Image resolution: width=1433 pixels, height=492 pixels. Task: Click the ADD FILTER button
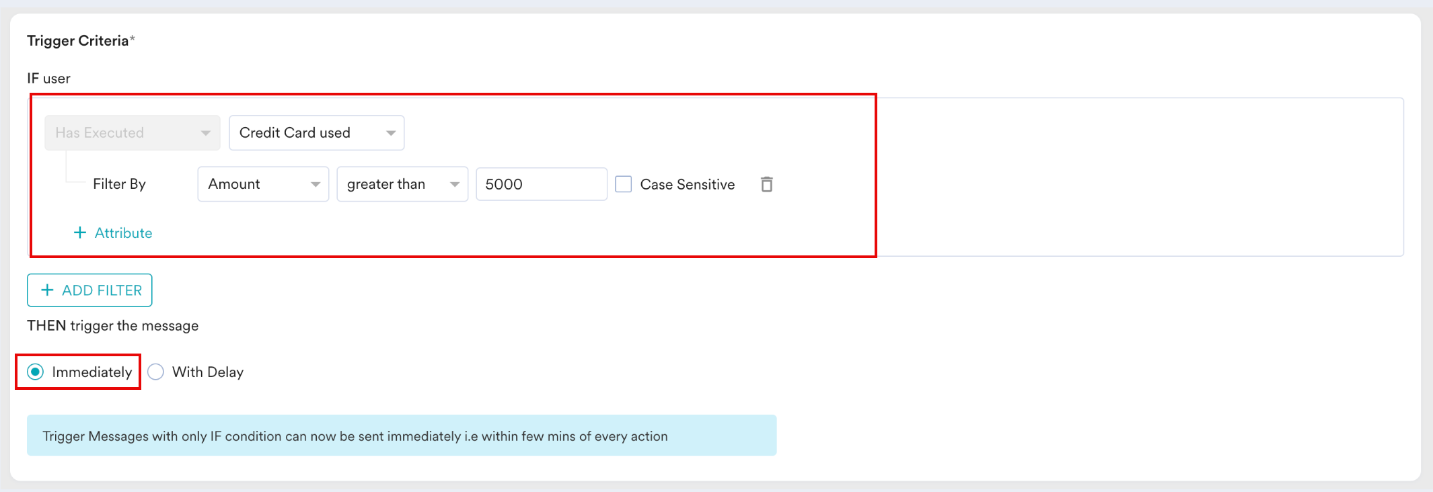pyautogui.click(x=89, y=290)
